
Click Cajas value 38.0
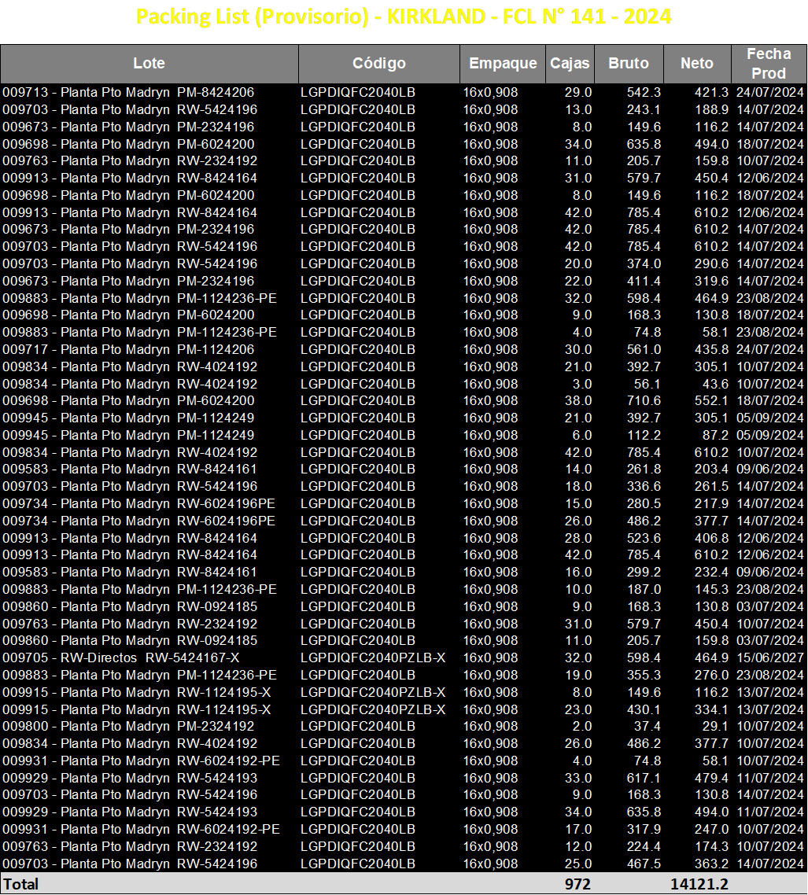click(578, 400)
